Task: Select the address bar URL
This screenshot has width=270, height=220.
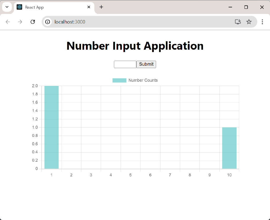Action: pyautogui.click(x=70, y=22)
